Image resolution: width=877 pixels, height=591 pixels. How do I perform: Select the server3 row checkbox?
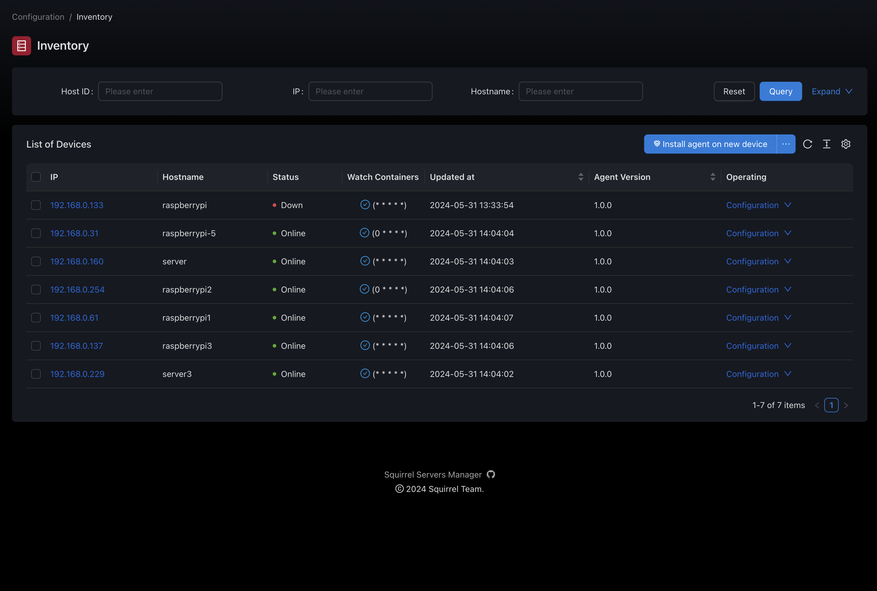click(x=36, y=374)
